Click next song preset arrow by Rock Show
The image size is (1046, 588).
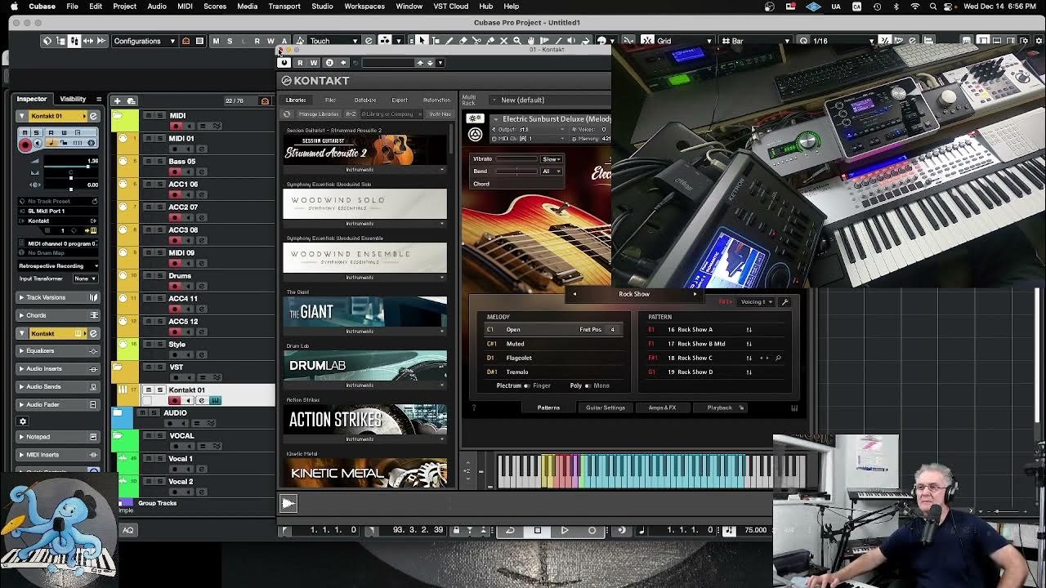(x=695, y=294)
